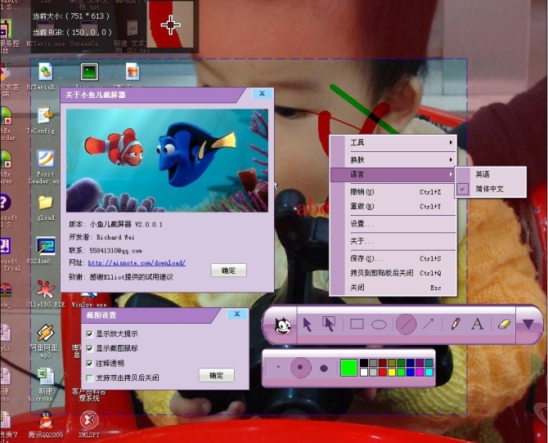Select the pencil freehand tool
The width and height of the screenshot is (548, 443).
455,324
